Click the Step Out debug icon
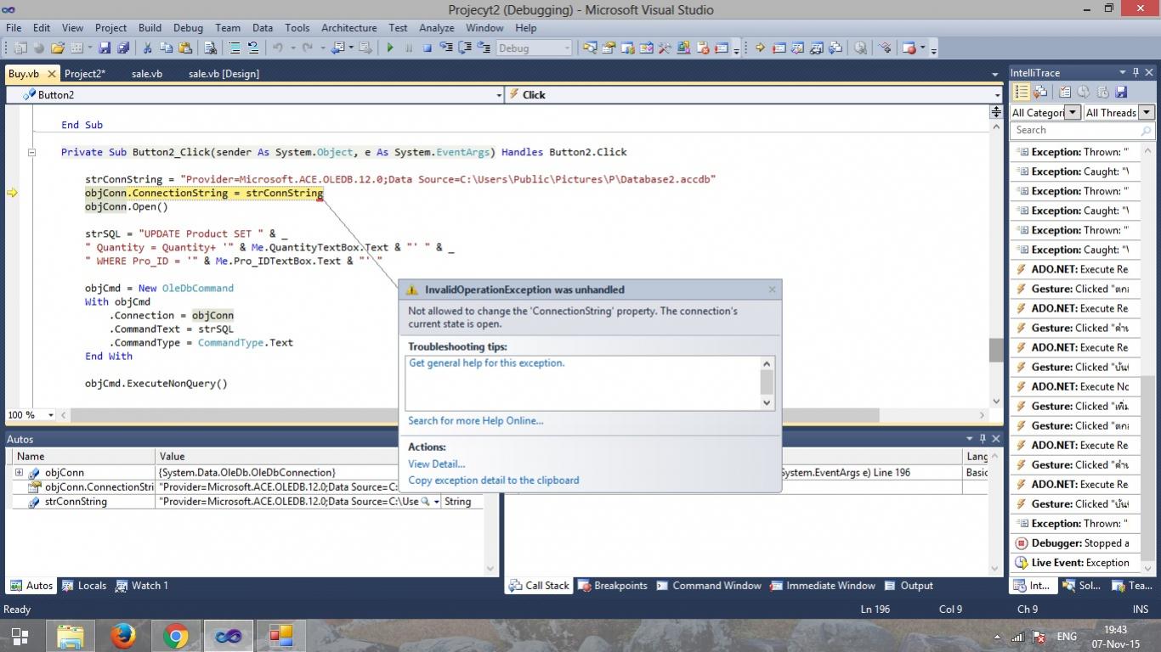 (x=484, y=48)
